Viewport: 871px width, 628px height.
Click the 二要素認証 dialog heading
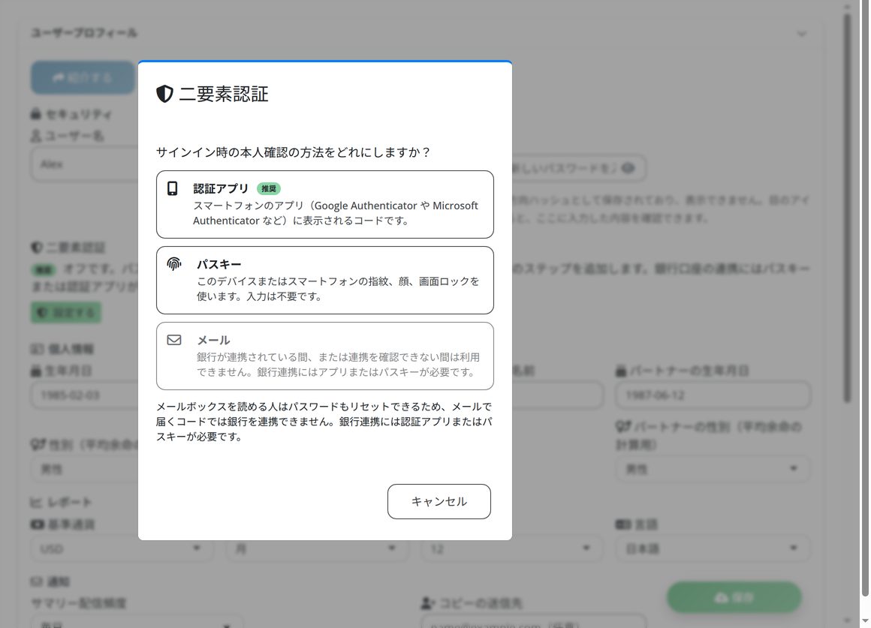(223, 94)
